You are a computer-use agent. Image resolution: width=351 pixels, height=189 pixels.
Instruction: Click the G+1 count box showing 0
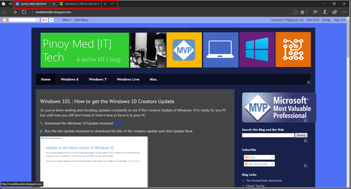click(51, 20)
